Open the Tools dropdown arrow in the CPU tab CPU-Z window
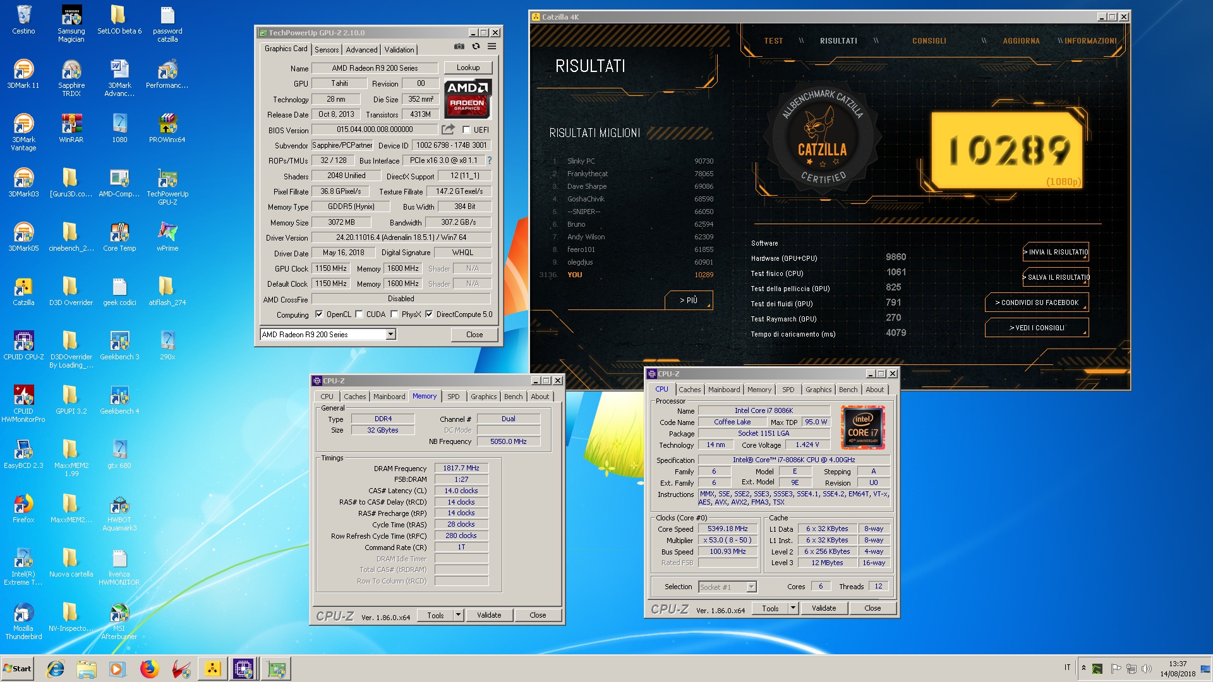Screen dimensions: 1213x682 coord(793,608)
